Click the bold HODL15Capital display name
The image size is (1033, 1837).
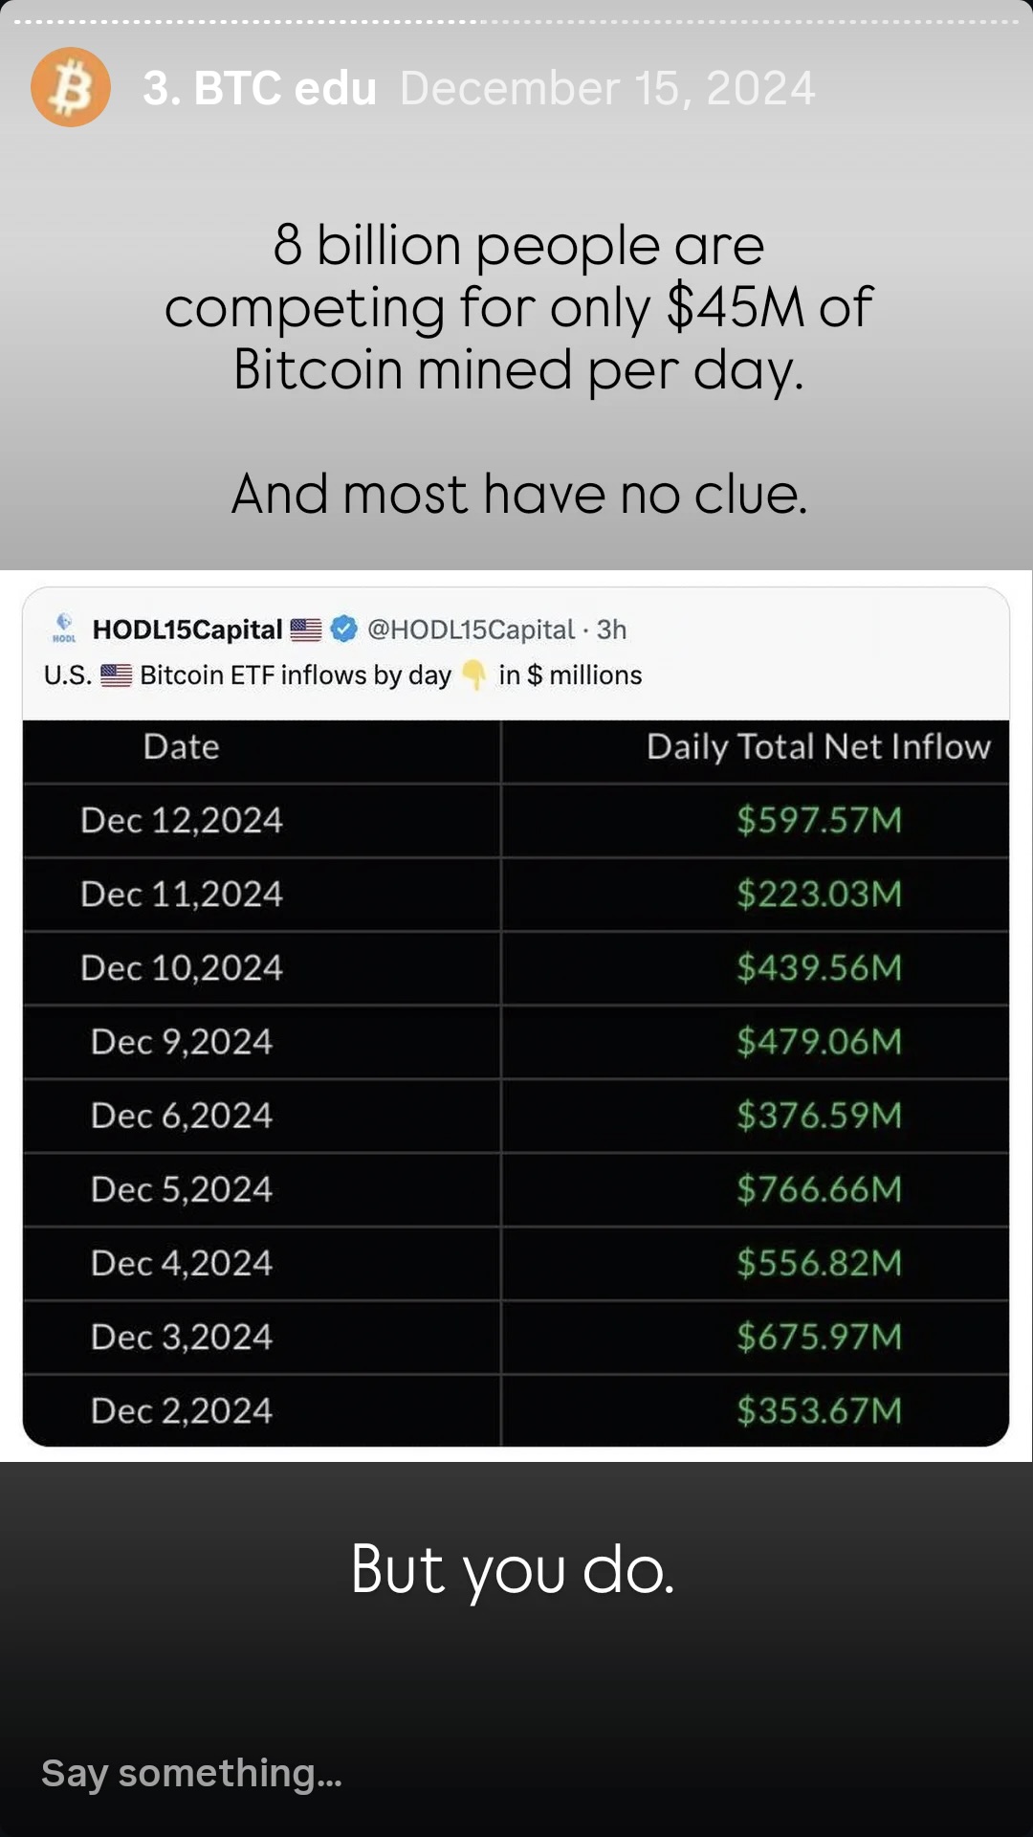[x=187, y=630]
